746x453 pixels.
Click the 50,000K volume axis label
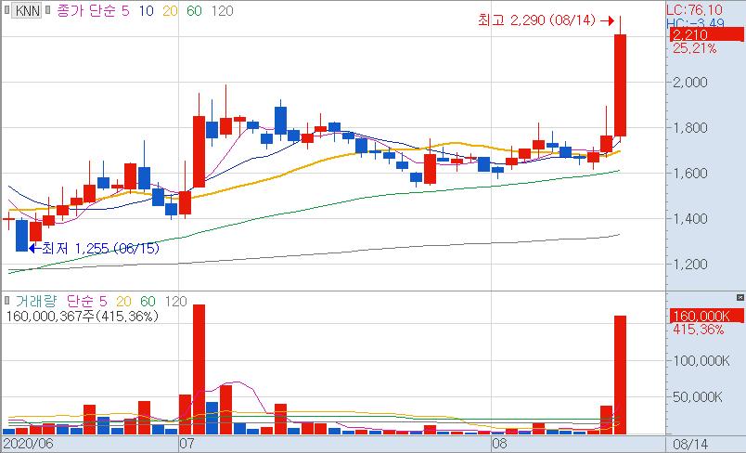click(698, 396)
